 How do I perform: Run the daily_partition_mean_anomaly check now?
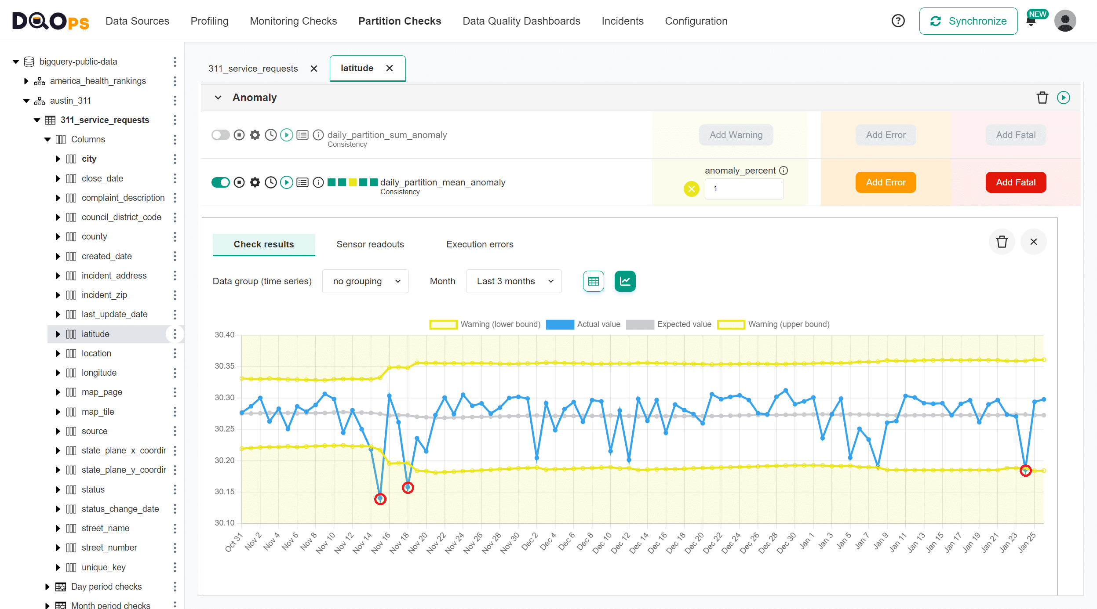click(287, 182)
